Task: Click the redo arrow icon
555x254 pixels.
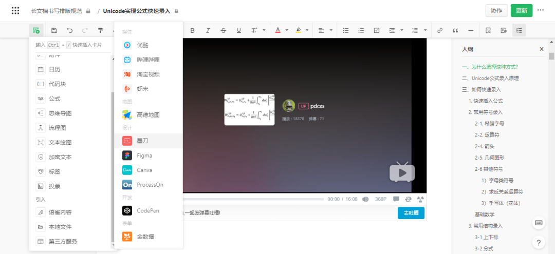Action: (85, 30)
